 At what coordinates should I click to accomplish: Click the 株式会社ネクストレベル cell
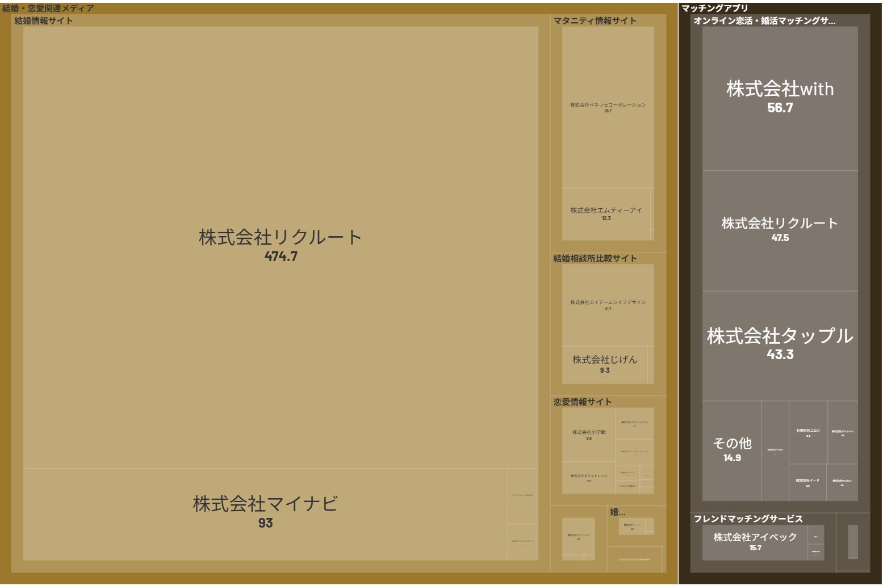coord(589,478)
